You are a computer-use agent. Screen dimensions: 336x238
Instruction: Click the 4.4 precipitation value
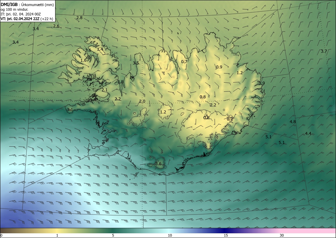point(308,134)
